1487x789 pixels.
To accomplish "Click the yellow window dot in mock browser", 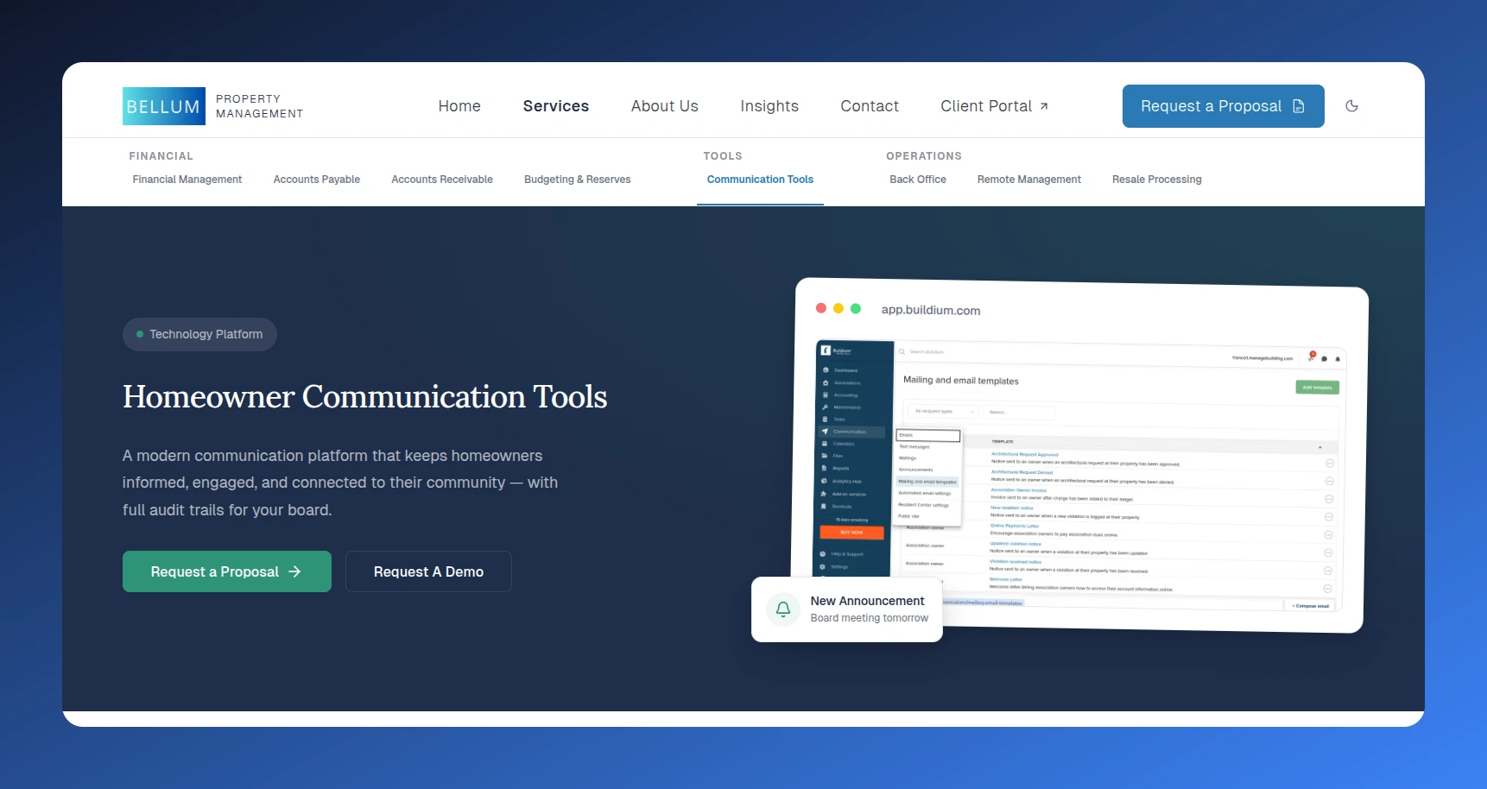I will coord(838,308).
